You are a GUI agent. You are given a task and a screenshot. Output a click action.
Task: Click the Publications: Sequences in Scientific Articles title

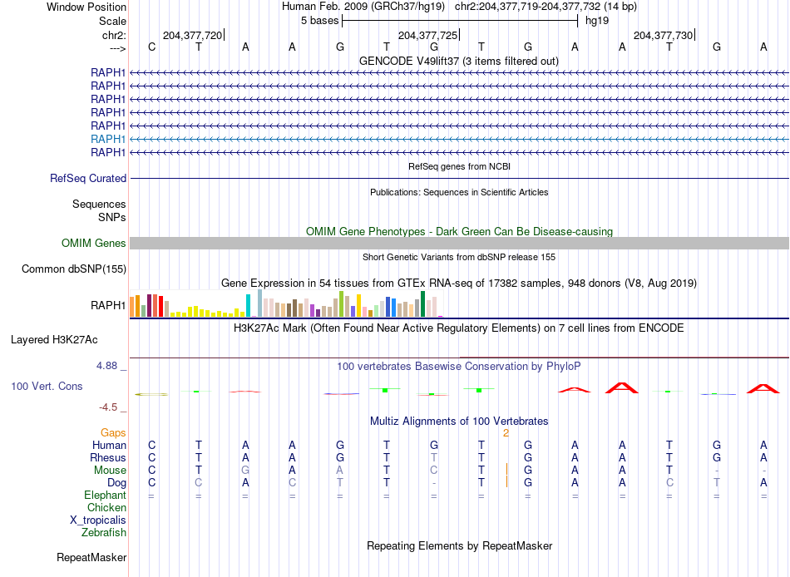[x=459, y=192]
